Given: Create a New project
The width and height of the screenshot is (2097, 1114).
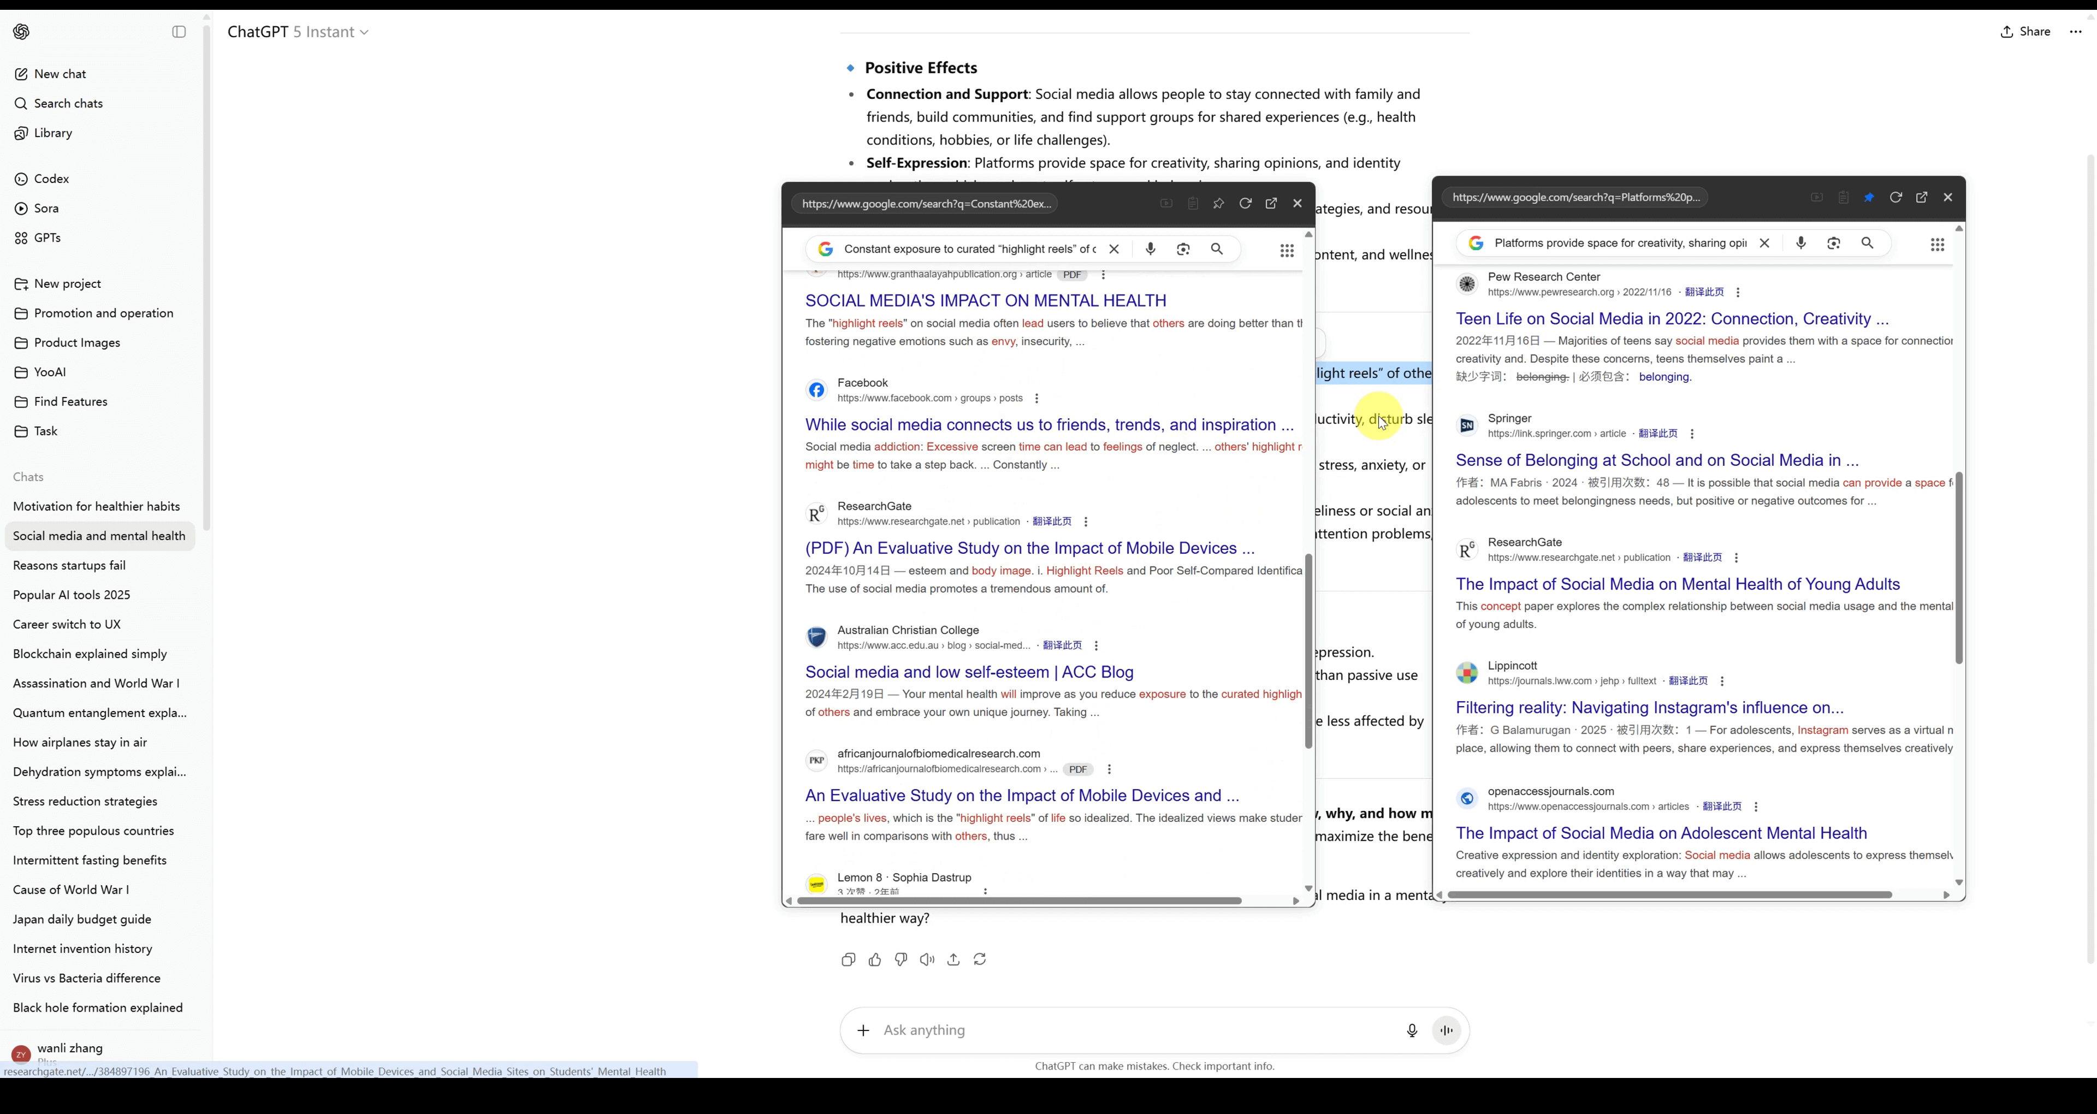Looking at the screenshot, I should (x=57, y=284).
